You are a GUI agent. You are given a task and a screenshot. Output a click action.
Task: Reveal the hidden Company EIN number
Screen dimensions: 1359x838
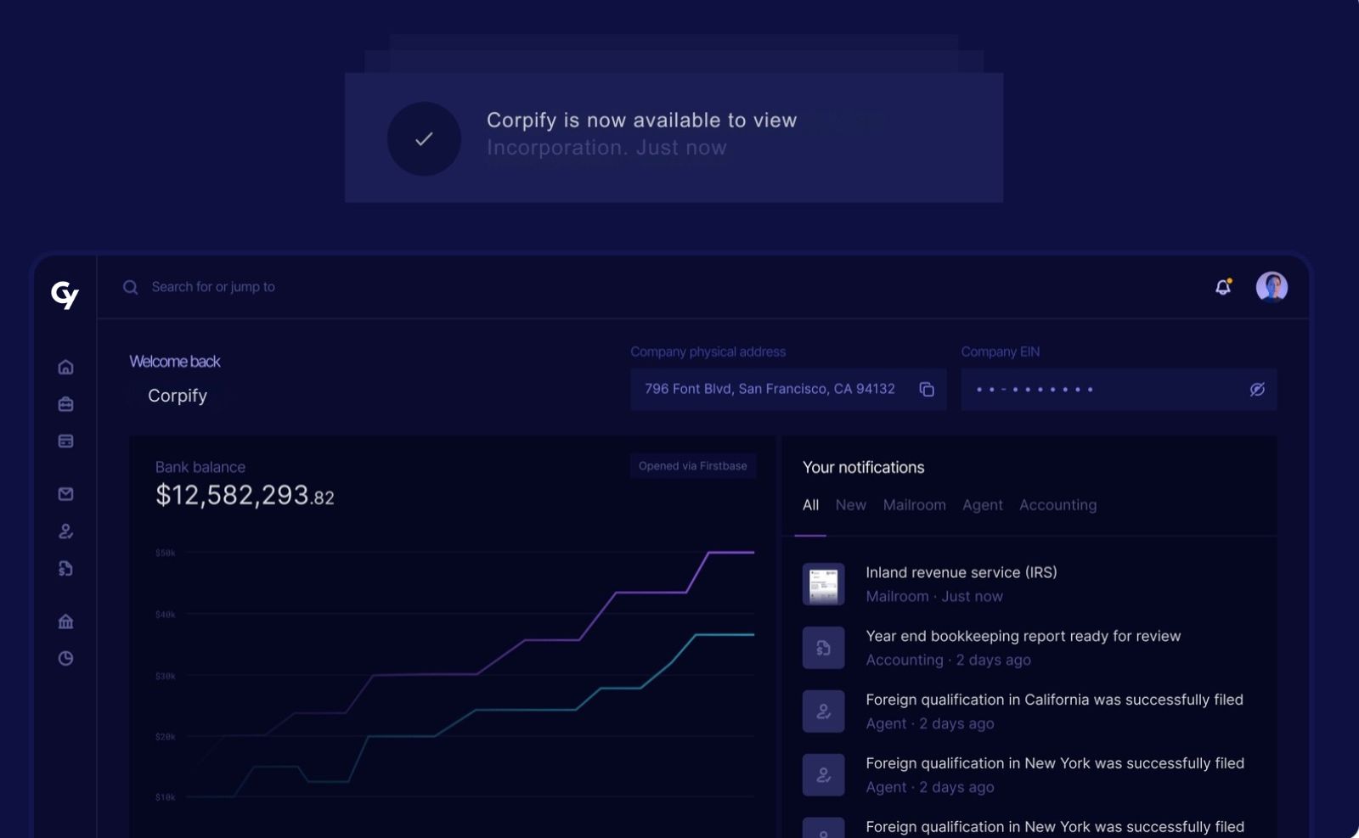click(x=1257, y=389)
